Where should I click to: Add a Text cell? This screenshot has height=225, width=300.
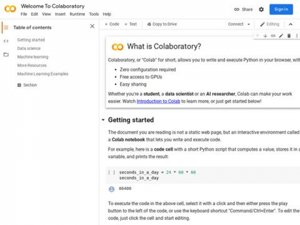(x=130, y=24)
